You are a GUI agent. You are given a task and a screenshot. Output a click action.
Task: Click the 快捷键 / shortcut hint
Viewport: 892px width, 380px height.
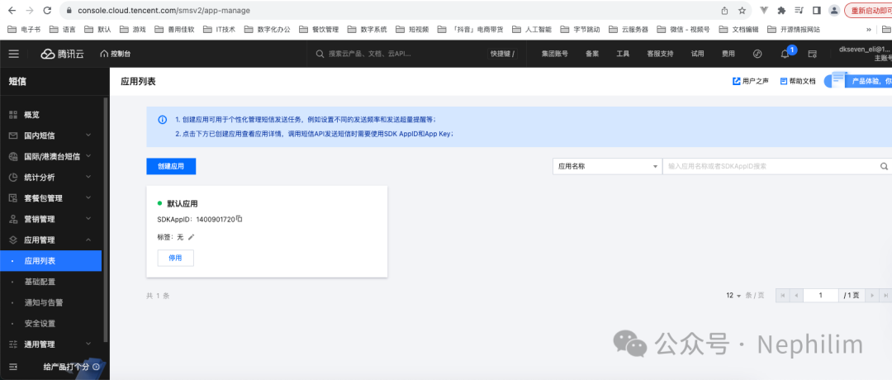click(x=502, y=54)
